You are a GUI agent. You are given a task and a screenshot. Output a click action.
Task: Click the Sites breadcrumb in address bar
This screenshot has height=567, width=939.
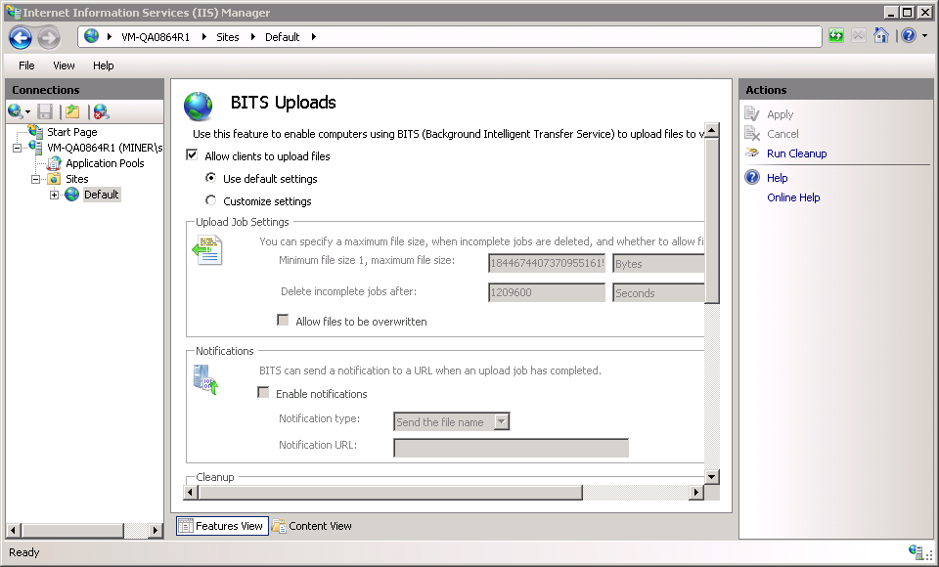pos(228,37)
